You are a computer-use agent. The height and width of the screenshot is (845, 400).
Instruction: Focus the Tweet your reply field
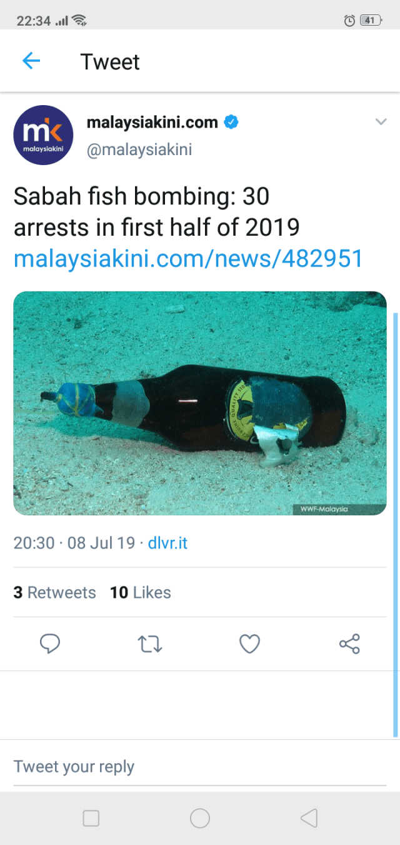tap(200, 767)
